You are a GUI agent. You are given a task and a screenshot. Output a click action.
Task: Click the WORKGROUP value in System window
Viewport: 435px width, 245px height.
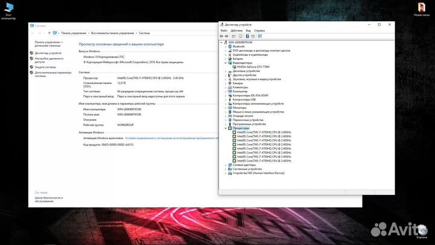[126, 125]
